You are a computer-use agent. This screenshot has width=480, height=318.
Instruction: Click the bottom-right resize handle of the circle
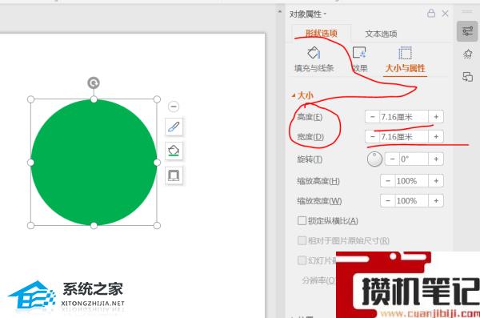157,226
